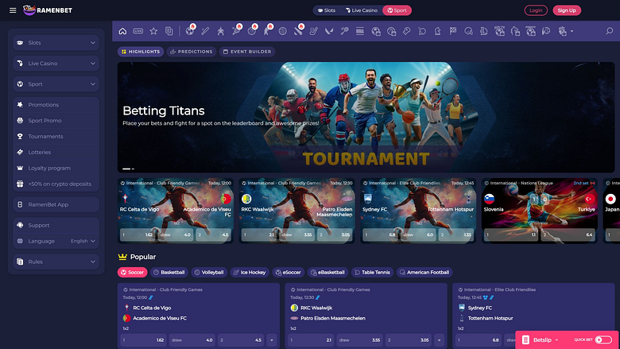620x349 pixels.
Task: Open Live Casino in the top navigation
Action: click(x=362, y=10)
